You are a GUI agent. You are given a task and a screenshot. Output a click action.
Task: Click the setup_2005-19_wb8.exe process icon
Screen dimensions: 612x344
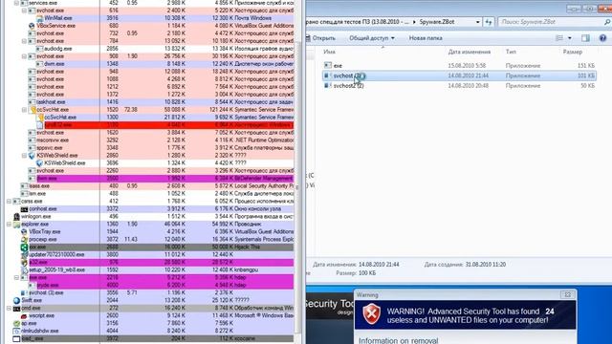(24, 269)
